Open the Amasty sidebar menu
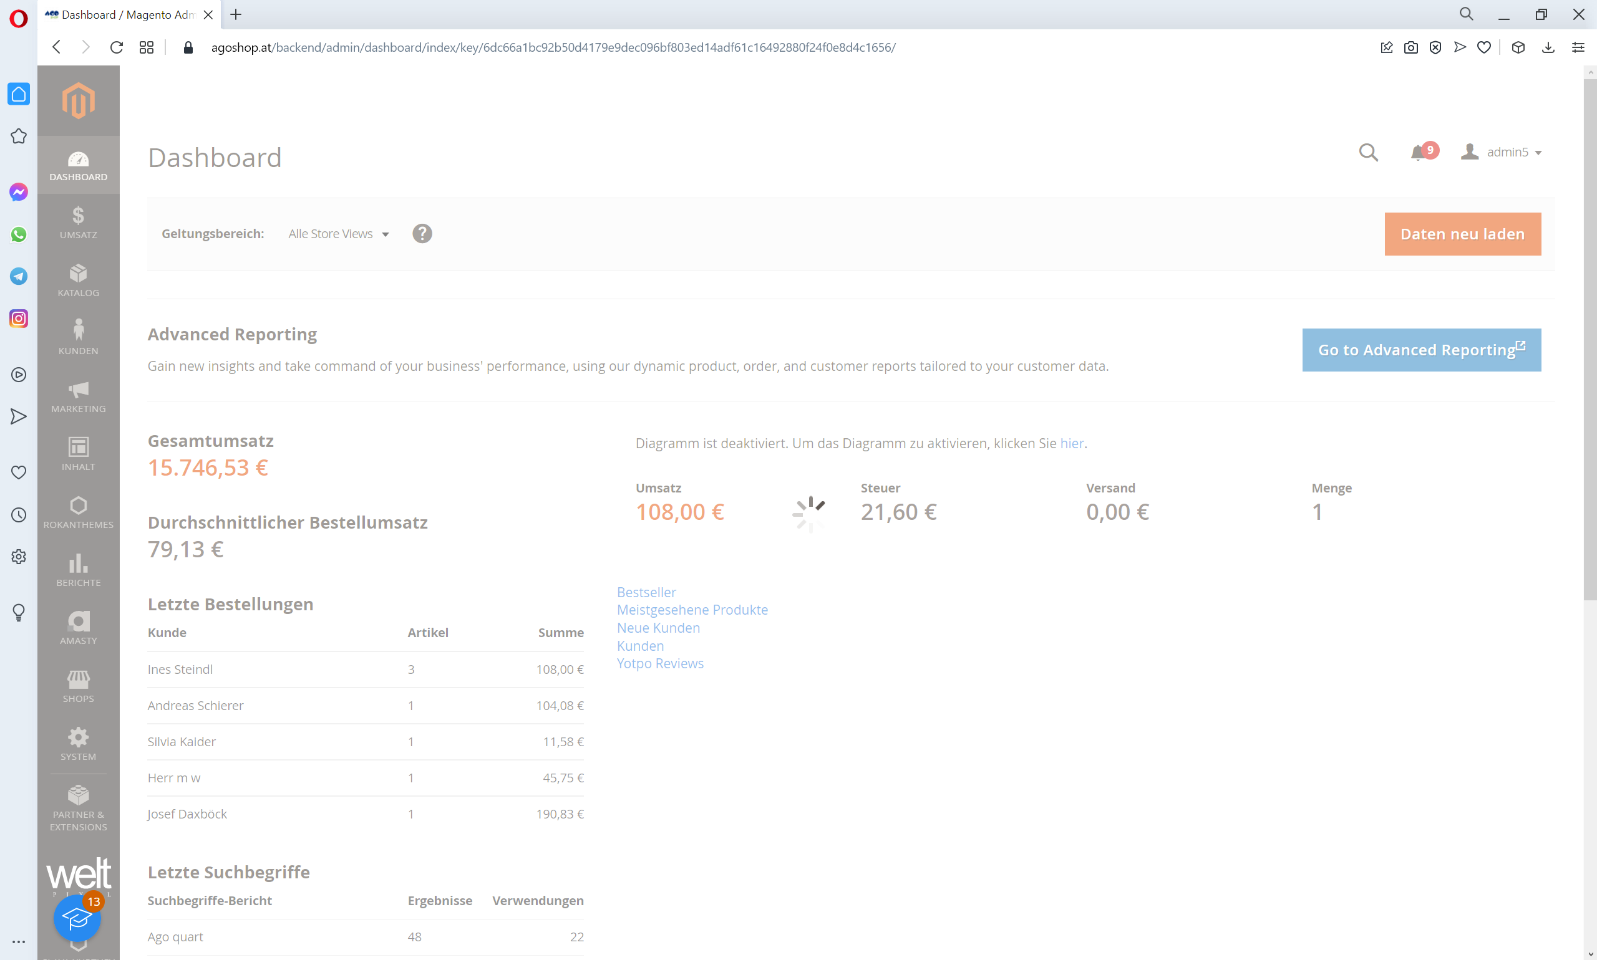 click(79, 628)
